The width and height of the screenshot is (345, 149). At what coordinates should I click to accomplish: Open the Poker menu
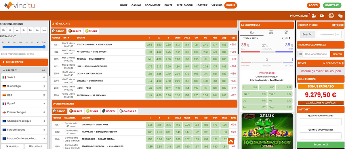pos(168,5)
